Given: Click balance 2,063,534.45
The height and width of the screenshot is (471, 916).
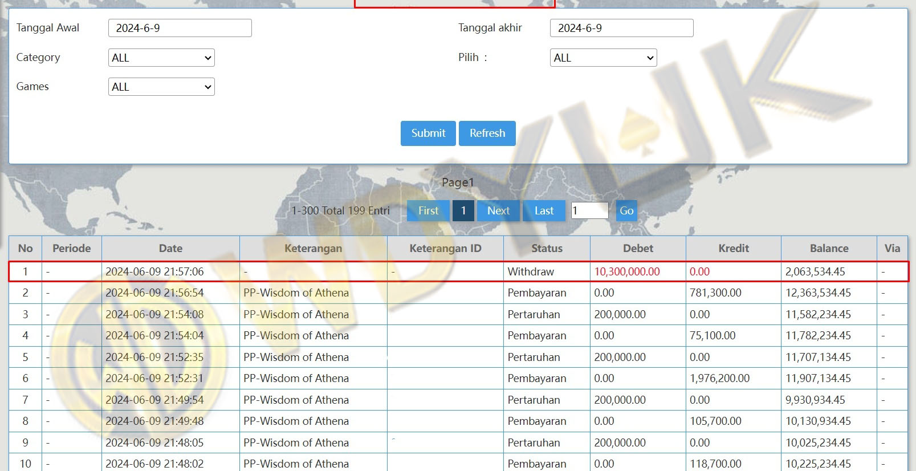Looking at the screenshot, I should click(815, 272).
